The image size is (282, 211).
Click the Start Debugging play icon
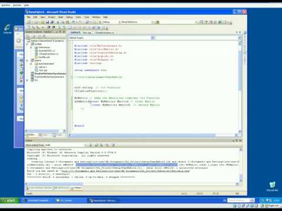point(100,22)
